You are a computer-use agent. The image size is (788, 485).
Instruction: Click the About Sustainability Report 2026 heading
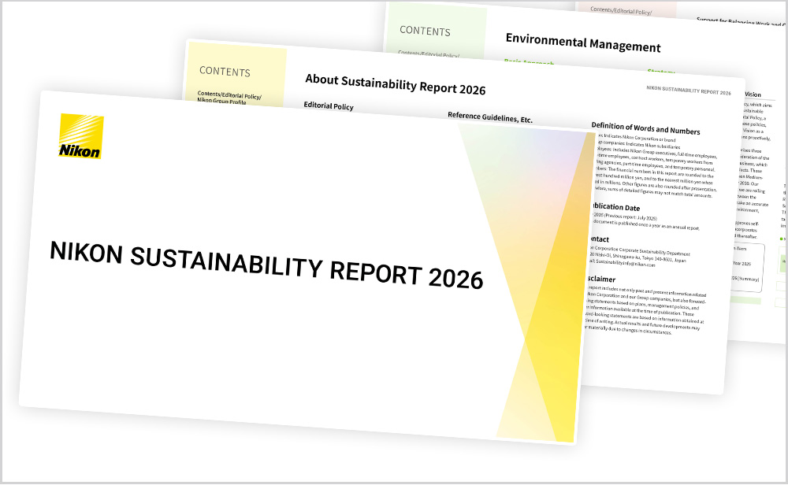pos(396,84)
